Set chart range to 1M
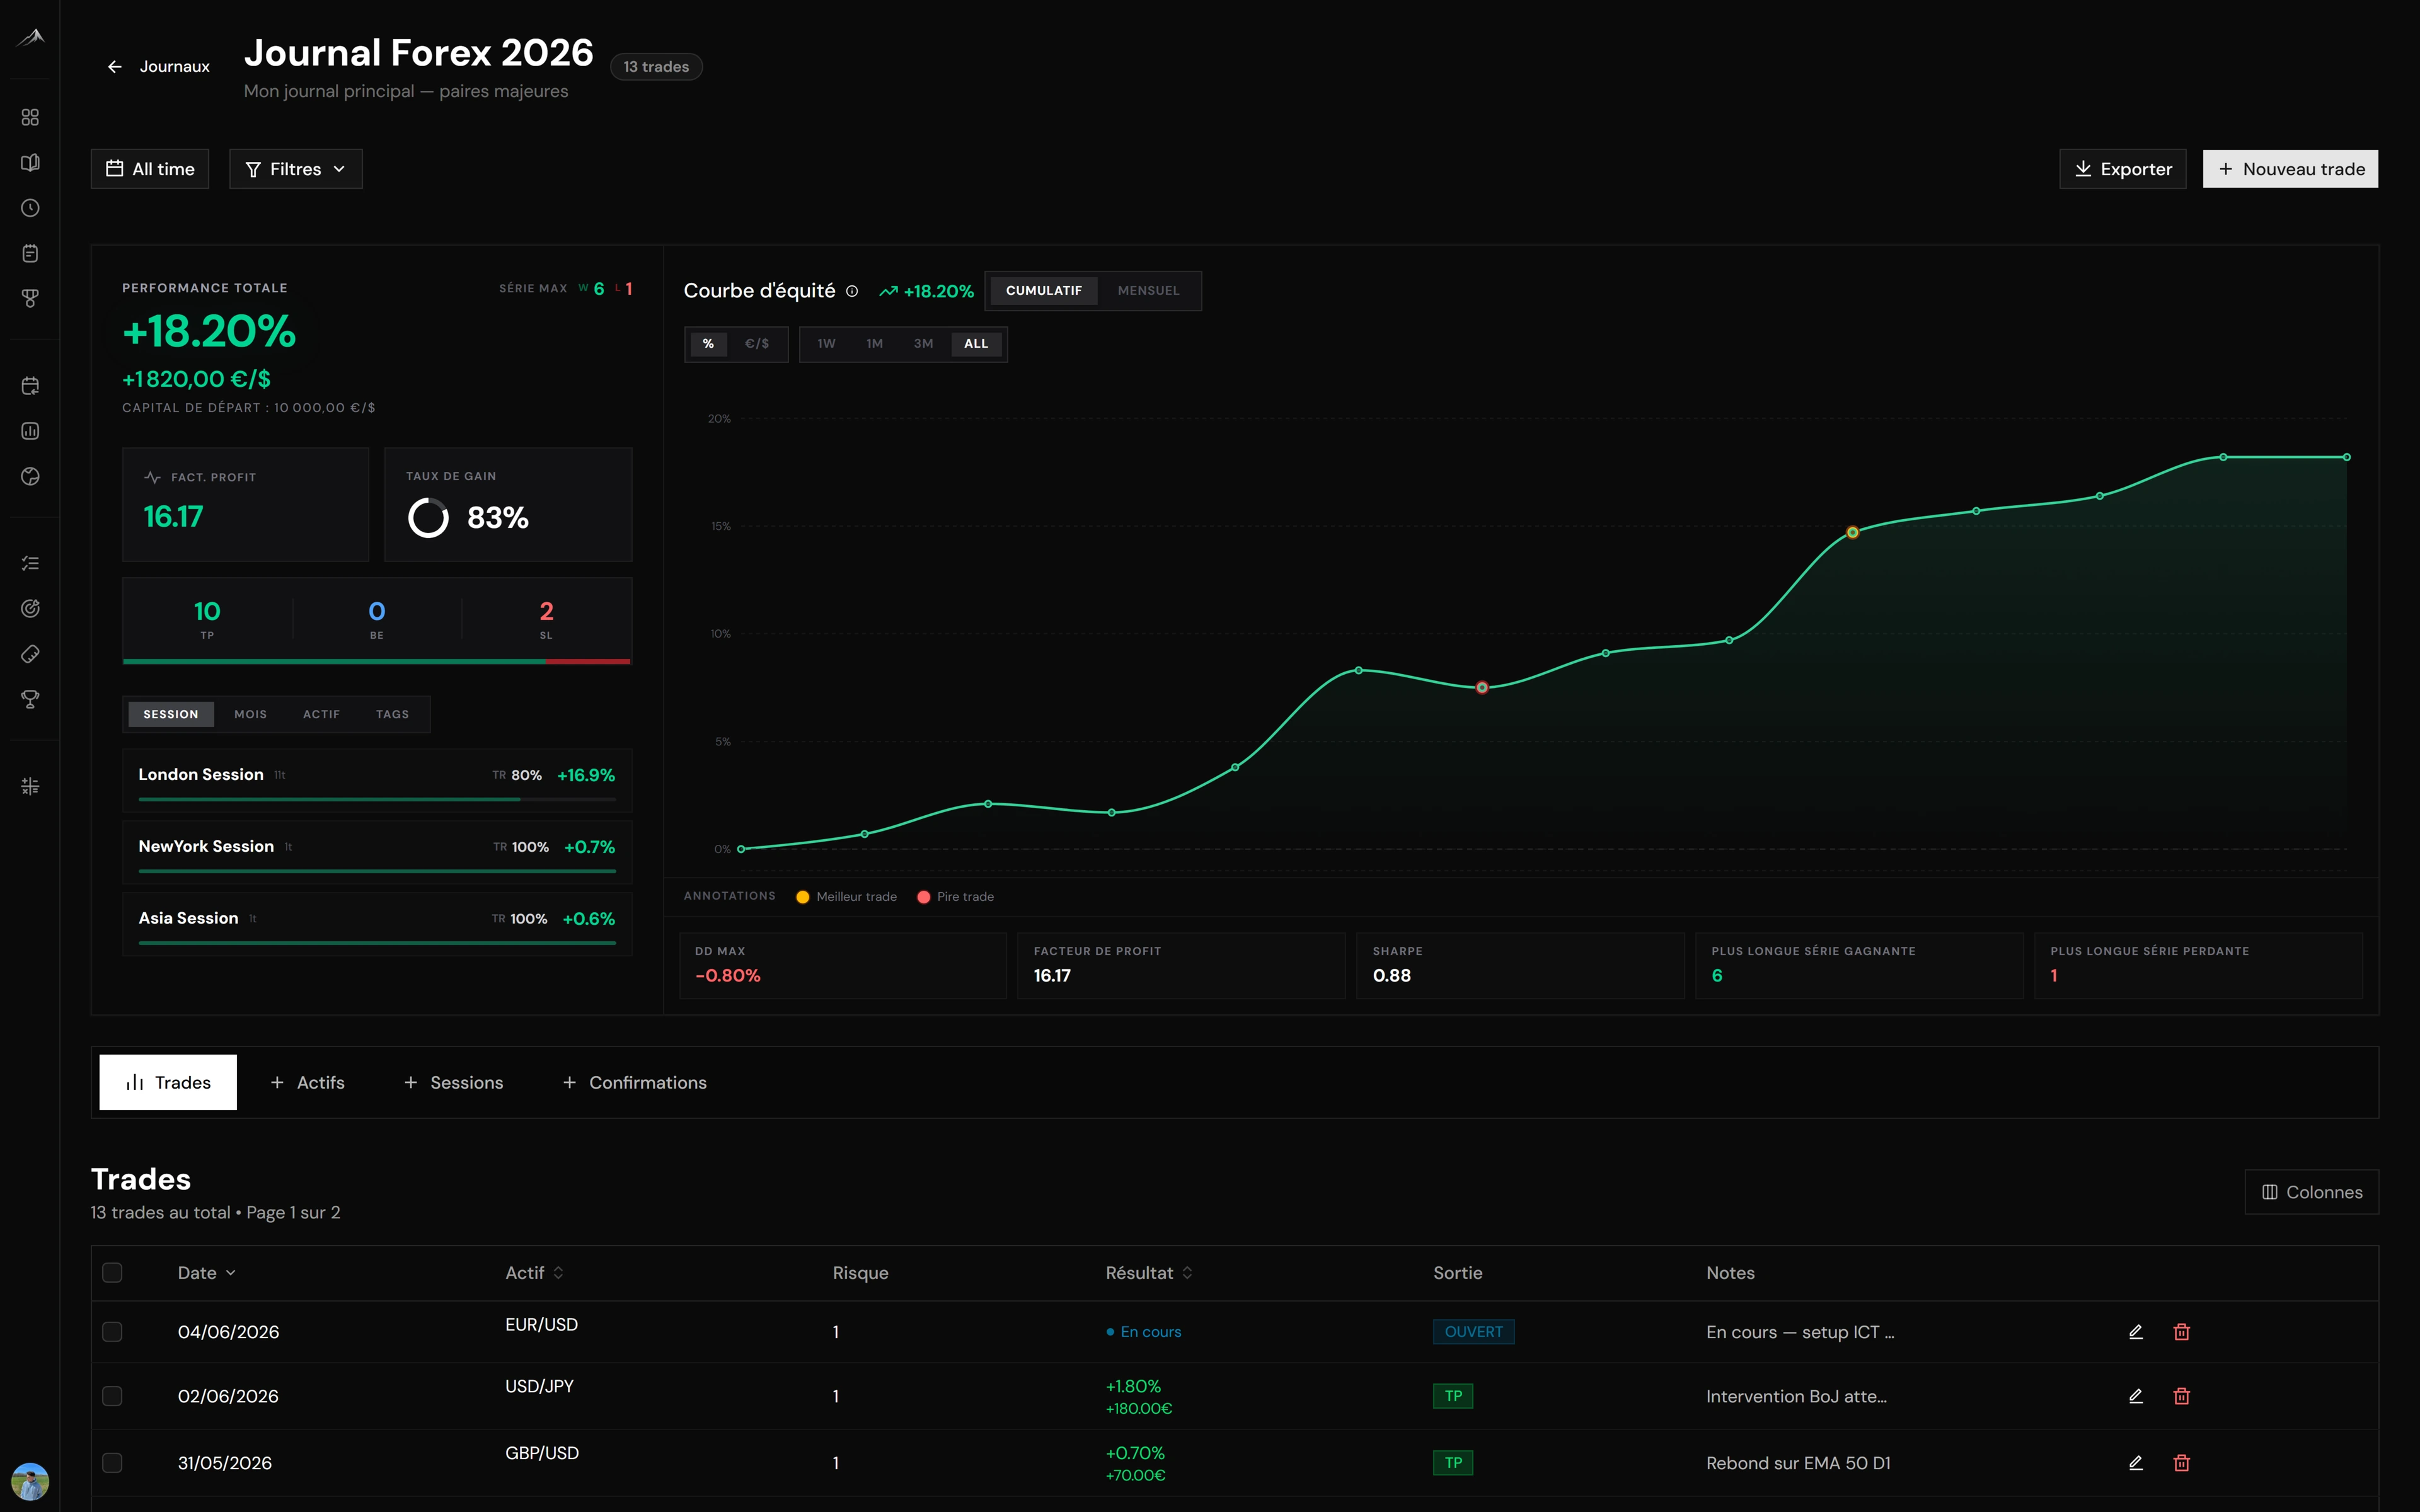The width and height of the screenshot is (2420, 1512). tap(874, 344)
